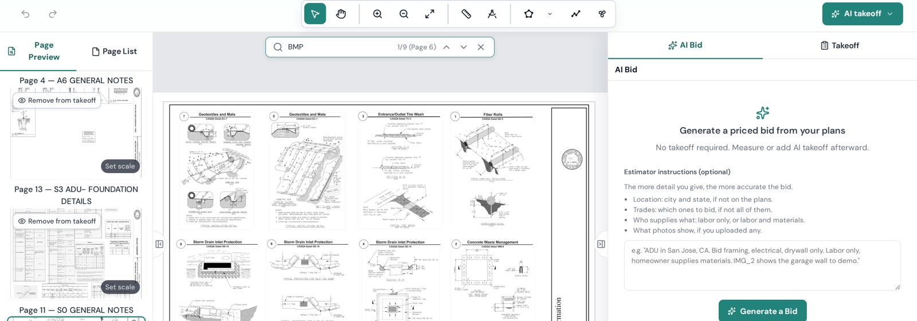Set scale for Page 13 Foundation Details

pos(120,287)
